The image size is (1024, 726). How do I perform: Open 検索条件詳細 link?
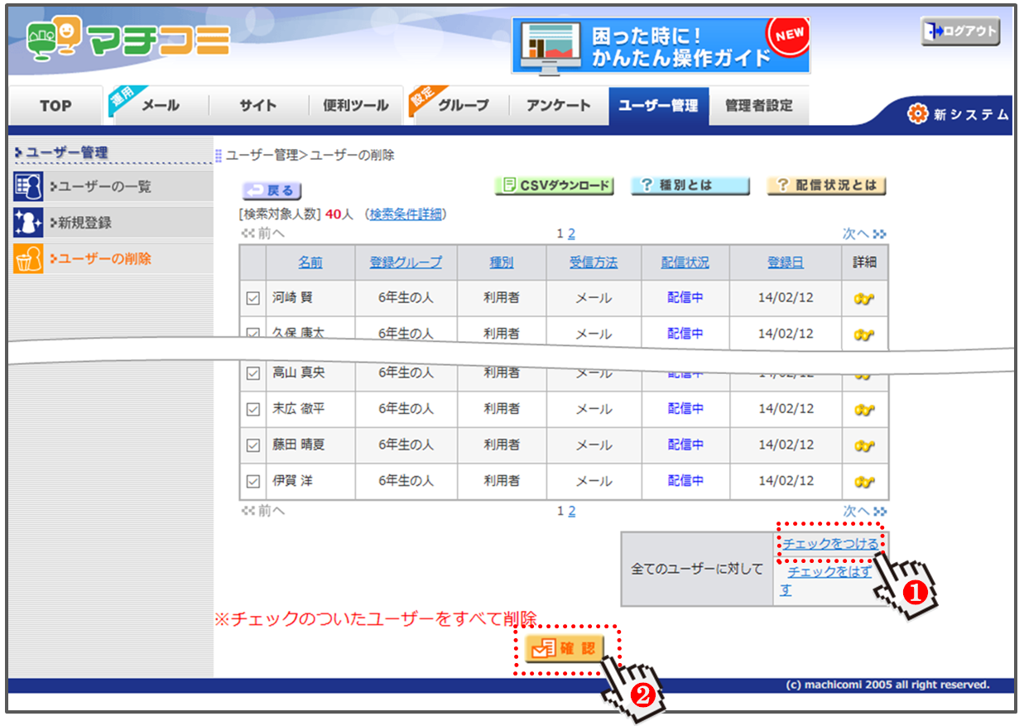(x=406, y=214)
